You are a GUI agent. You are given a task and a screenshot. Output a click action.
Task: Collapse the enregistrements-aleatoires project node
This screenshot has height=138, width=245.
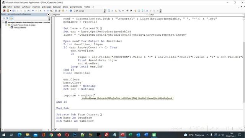point(3,22)
